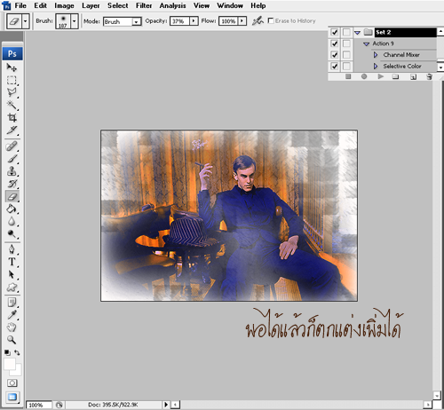
Task: Click the Photoshop logo at toolbox top
Action: (12, 53)
